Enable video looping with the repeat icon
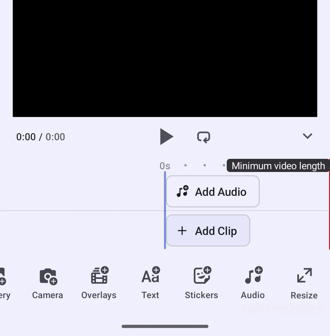 coord(203,137)
